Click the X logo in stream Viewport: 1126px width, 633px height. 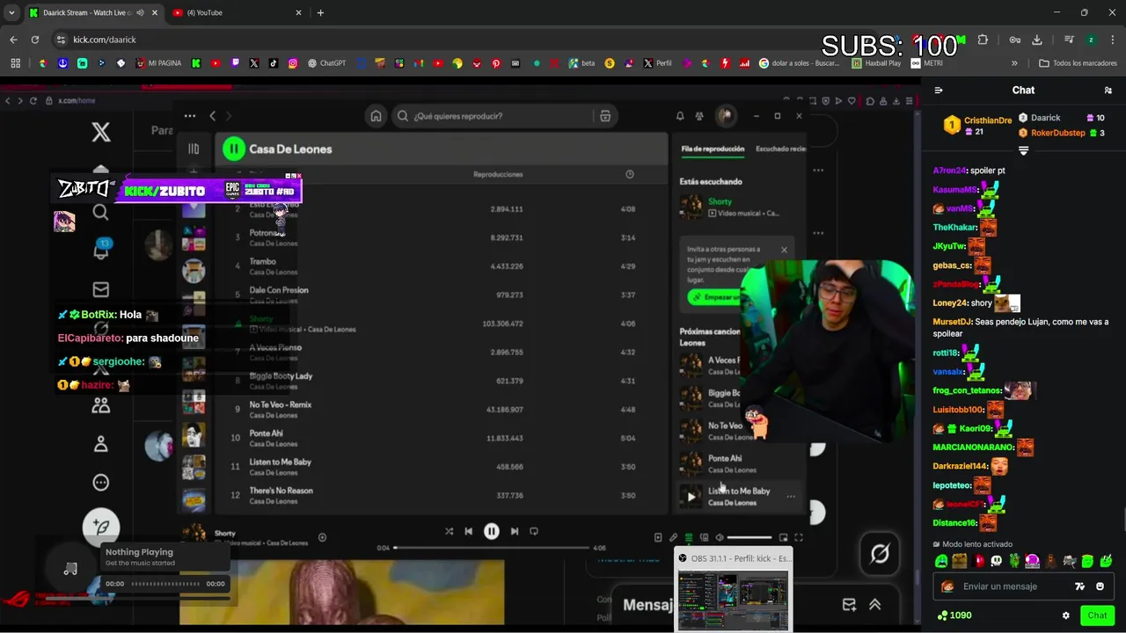(x=101, y=132)
